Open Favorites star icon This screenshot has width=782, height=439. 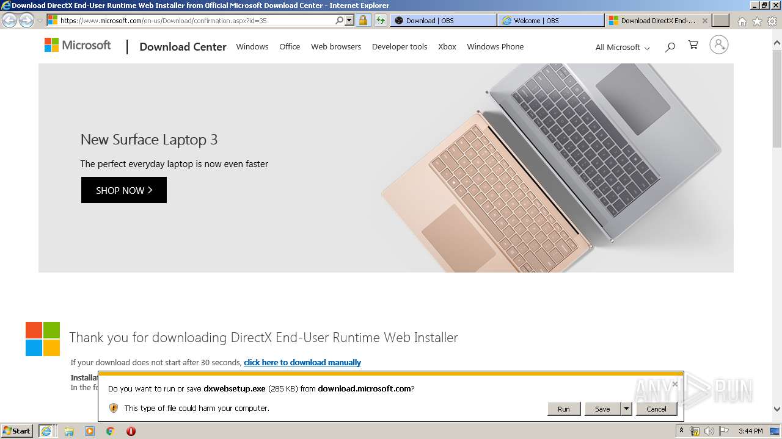click(x=757, y=21)
